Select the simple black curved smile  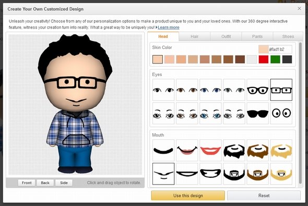point(163,150)
